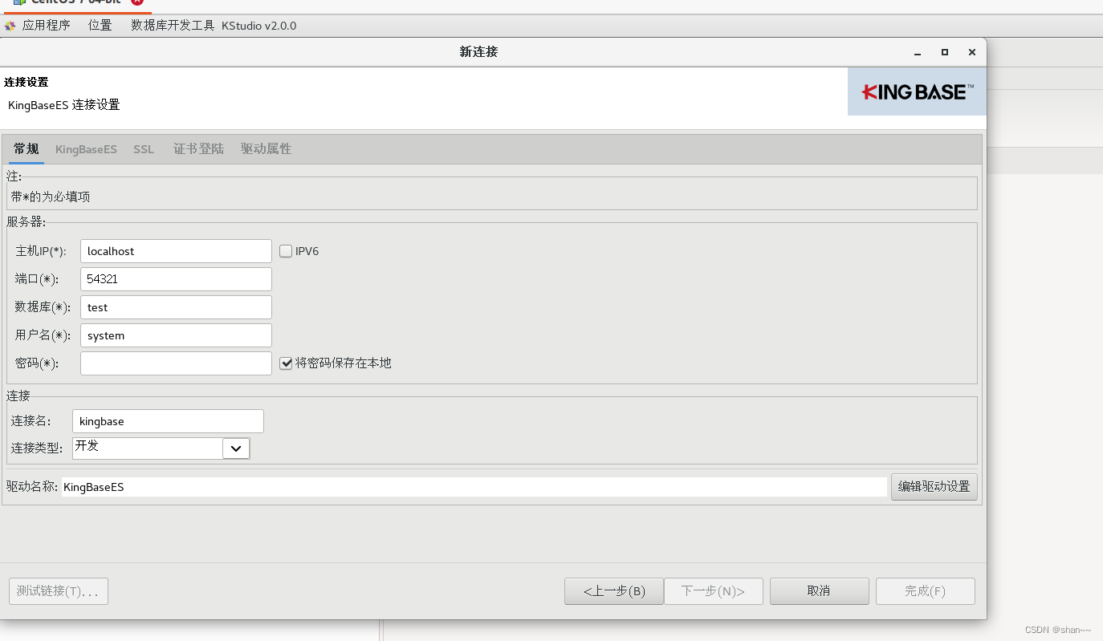Click the 驱动名称 field showing KingBaseES
This screenshot has height=641, width=1103.
474,487
